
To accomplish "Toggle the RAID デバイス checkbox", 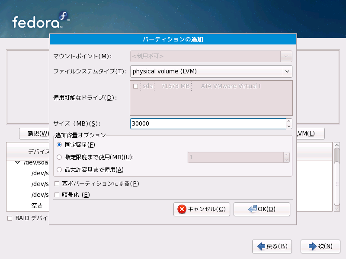I will pyautogui.click(x=10, y=218).
